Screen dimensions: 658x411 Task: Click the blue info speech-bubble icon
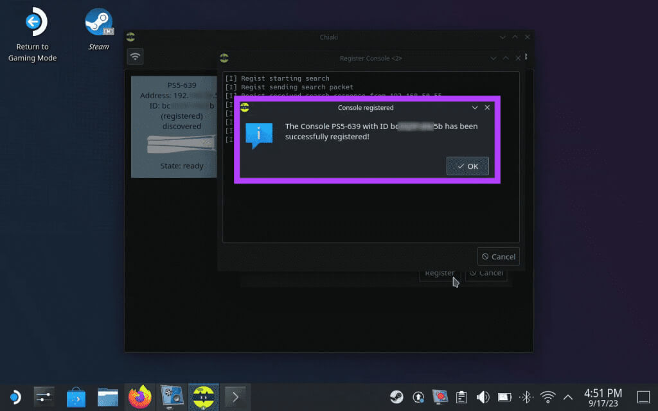pyautogui.click(x=259, y=136)
